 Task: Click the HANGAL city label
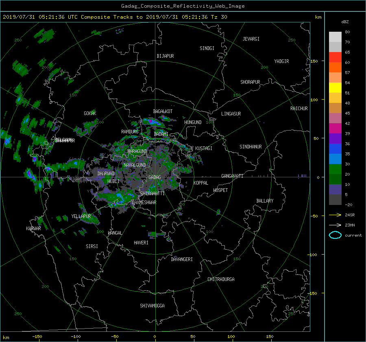115,233
